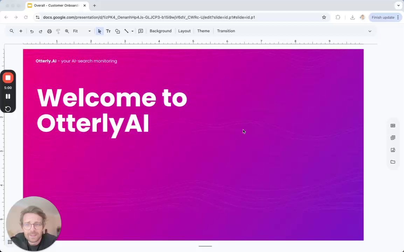This screenshot has width=404, height=252.
Task: Collapse the toolbar with chevron
Action: (370, 31)
